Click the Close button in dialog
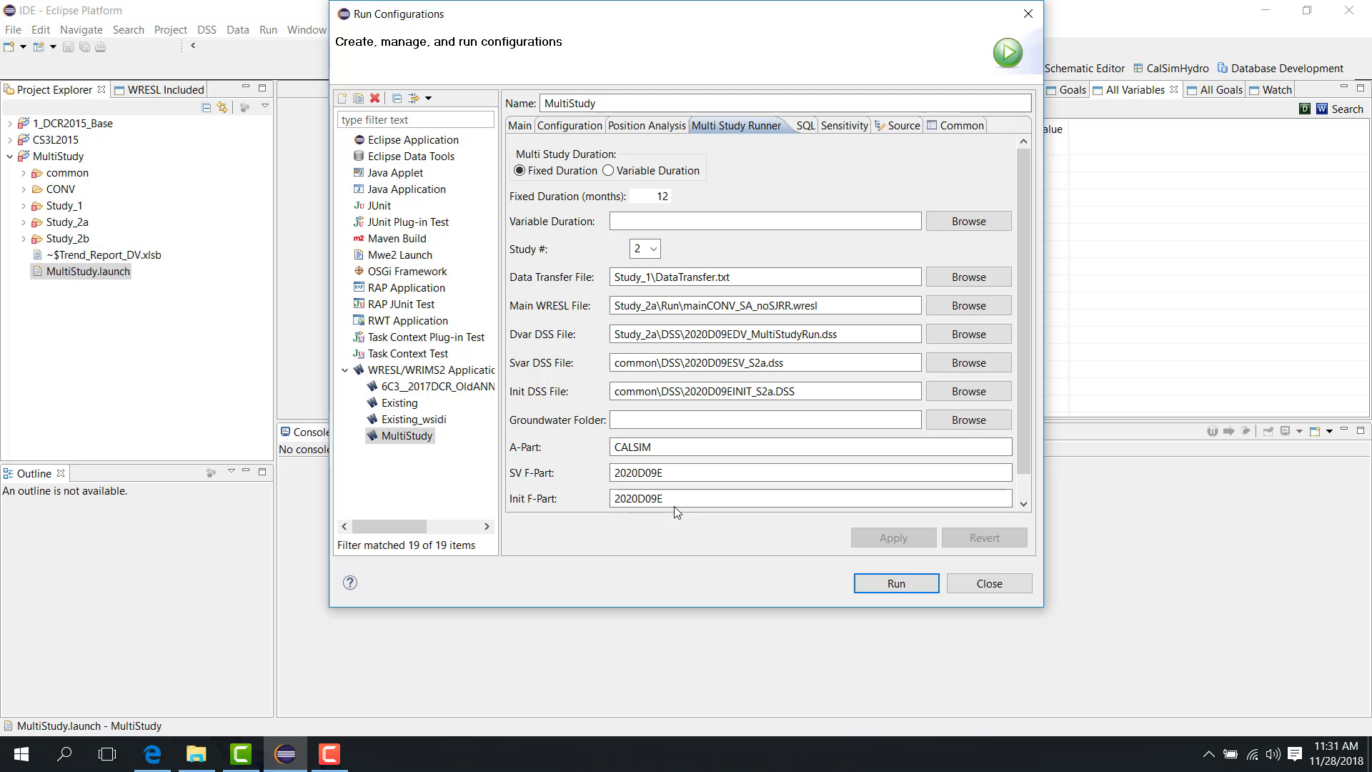The height and width of the screenshot is (772, 1372). click(x=989, y=583)
